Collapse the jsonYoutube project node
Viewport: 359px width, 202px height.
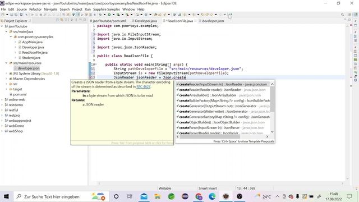coord(2,26)
